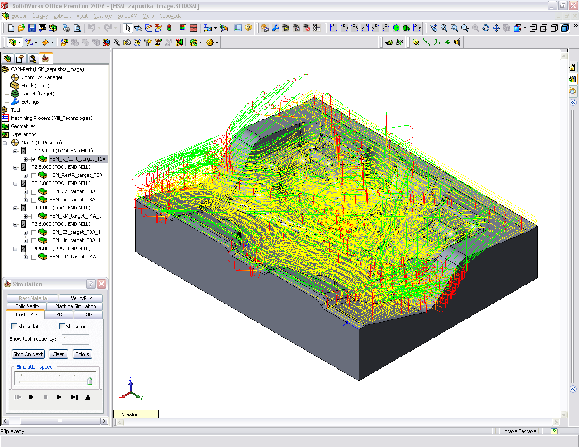Click the Simulation speed slider handle
Image resolution: width=579 pixels, height=447 pixels.
[x=90, y=380]
